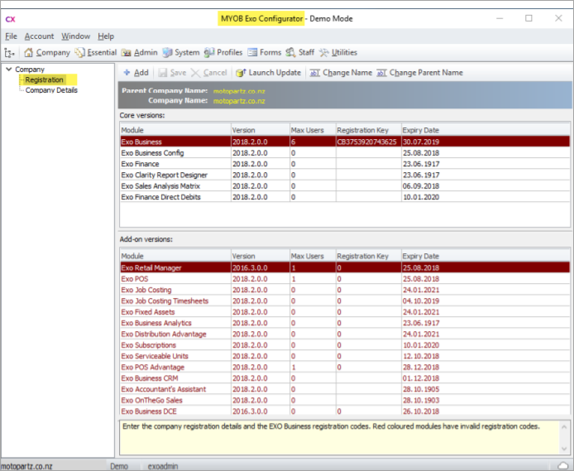This screenshot has height=471, width=574.
Task: Click the Add button
Action: pos(136,73)
